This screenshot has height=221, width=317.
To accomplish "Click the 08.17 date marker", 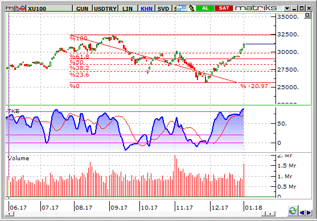I will 84,207.
